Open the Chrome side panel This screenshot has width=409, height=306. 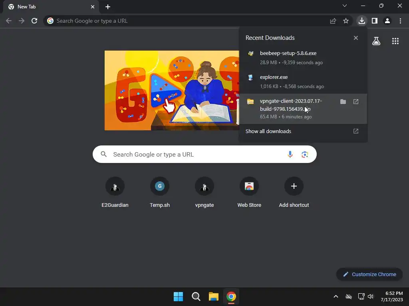[x=375, y=21]
